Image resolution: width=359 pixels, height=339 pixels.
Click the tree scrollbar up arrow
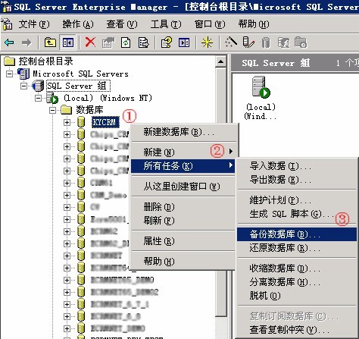click(220, 61)
